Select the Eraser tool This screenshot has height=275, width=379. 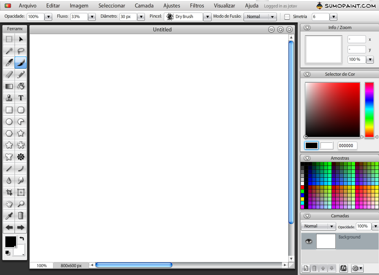tap(9, 75)
